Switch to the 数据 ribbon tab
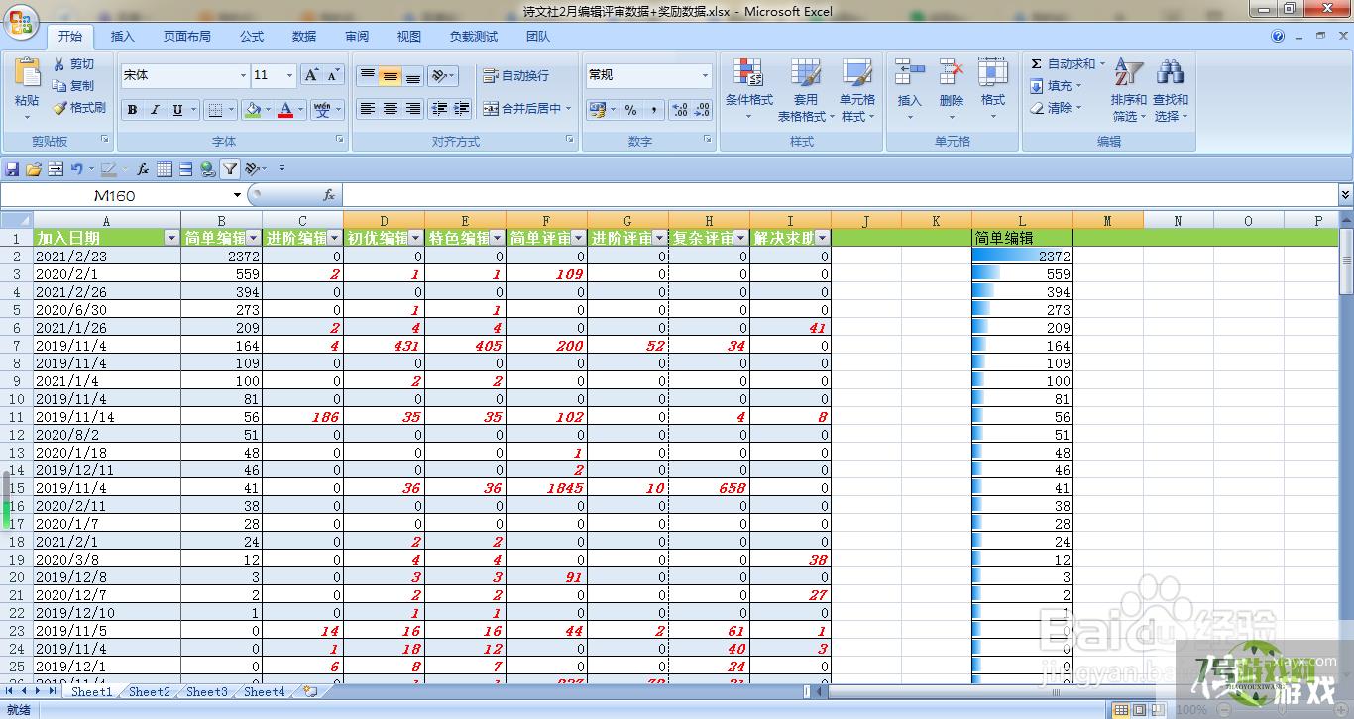Viewport: 1354px width, 719px height. pyautogui.click(x=304, y=37)
